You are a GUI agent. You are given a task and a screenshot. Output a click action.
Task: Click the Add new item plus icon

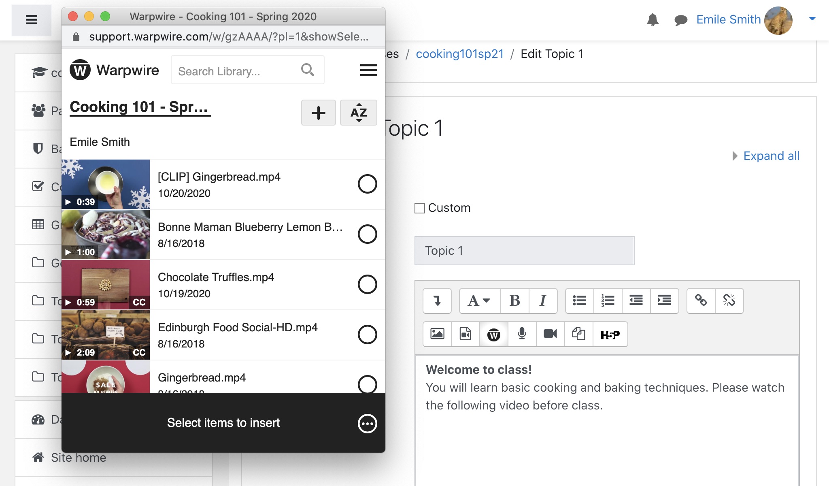319,112
